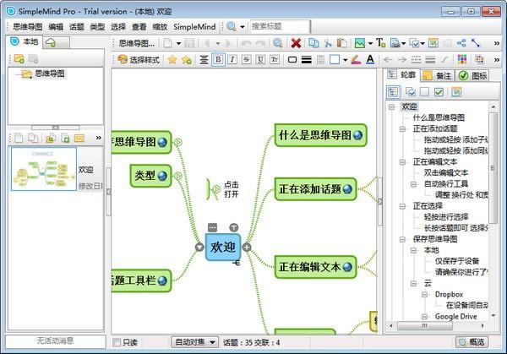Image resolution: width=507 pixels, height=354 pixels.
Task: Toggle Underline formatting button
Action: pos(260,60)
